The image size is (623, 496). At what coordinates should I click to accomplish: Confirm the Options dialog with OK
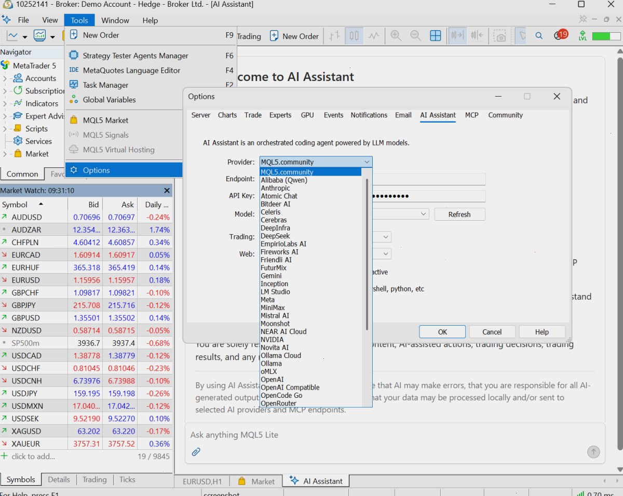click(x=442, y=332)
